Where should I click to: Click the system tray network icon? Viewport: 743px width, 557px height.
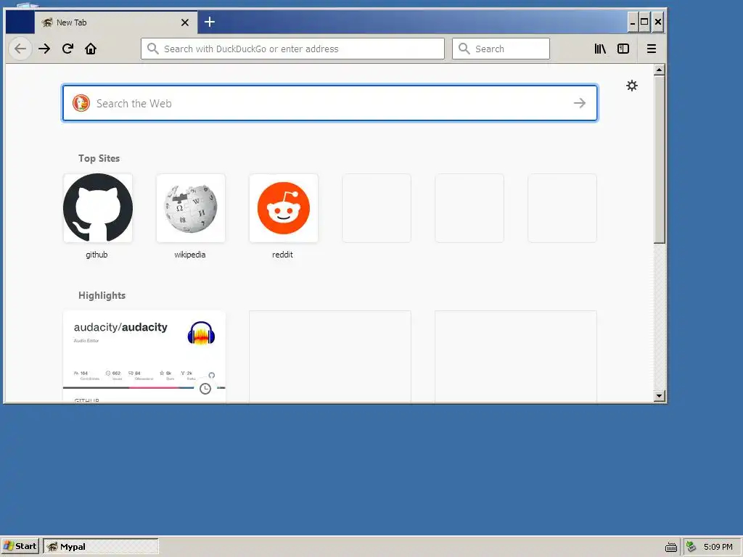tap(691, 547)
